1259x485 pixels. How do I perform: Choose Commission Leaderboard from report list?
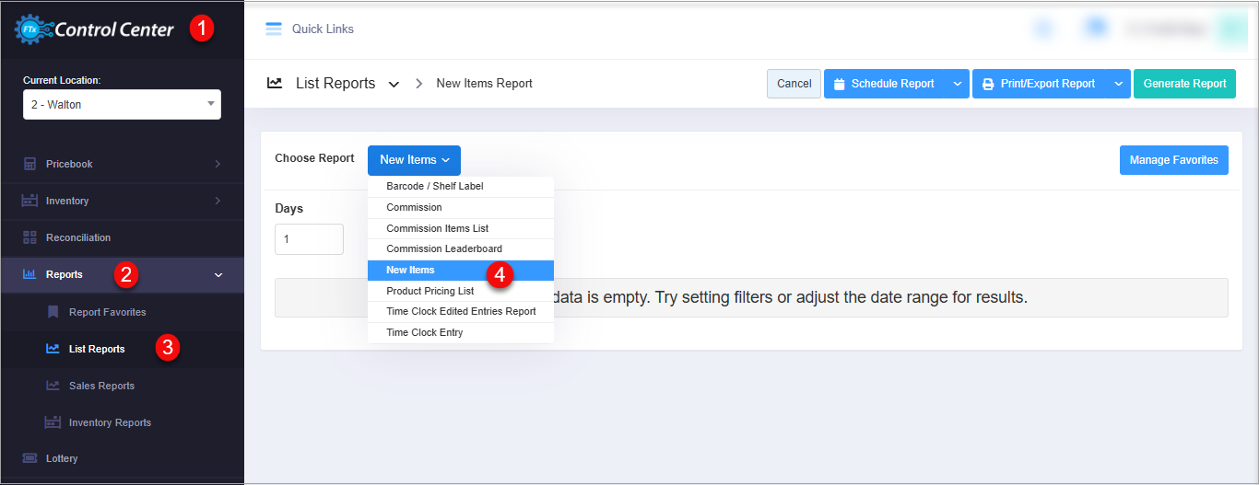(x=443, y=249)
